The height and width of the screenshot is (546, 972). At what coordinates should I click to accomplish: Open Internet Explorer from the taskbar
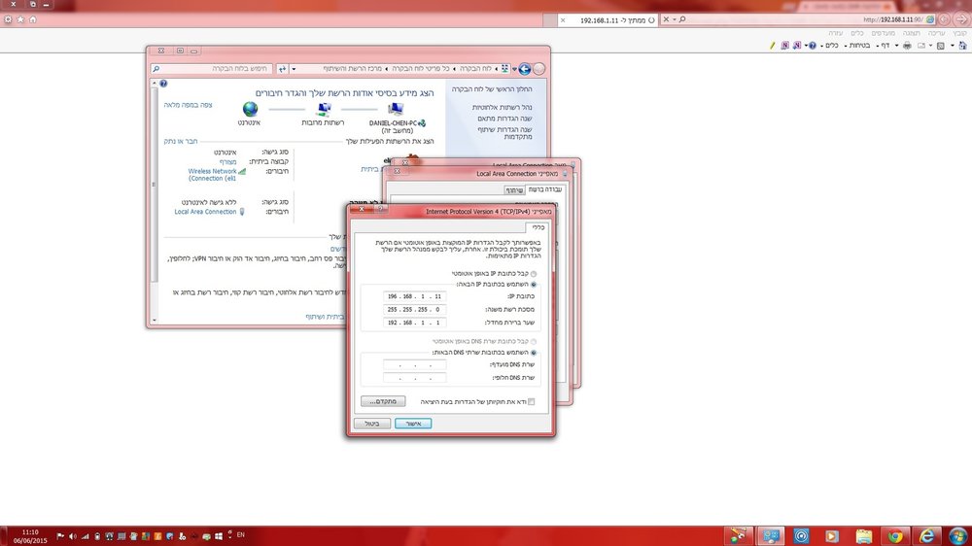click(x=926, y=535)
